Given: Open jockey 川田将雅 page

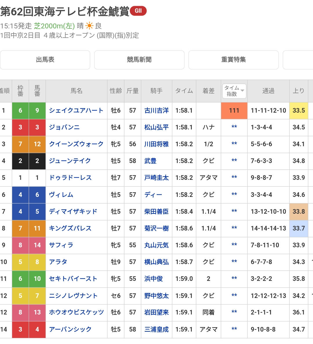Looking at the screenshot, I should (156, 144).
